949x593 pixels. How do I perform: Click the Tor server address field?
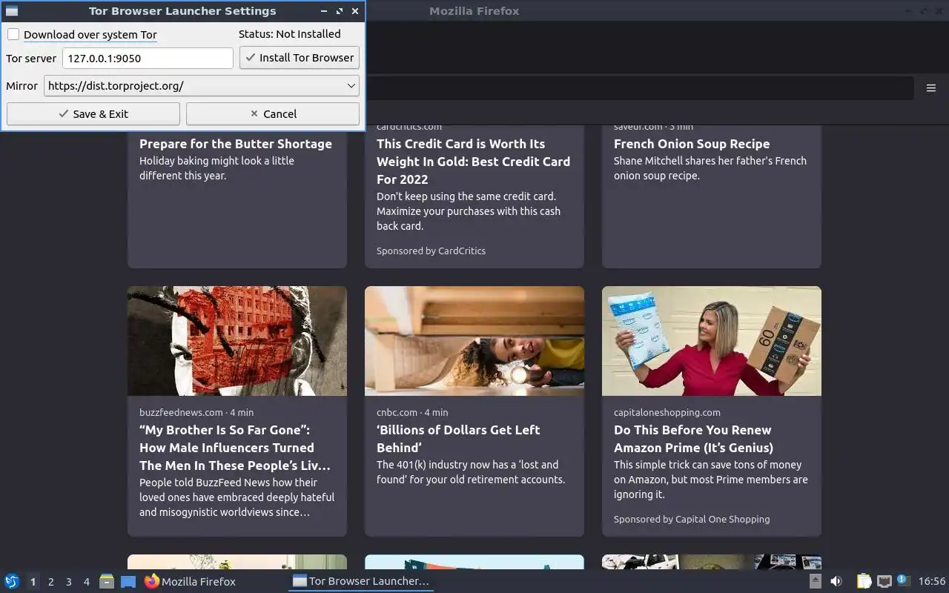click(148, 58)
